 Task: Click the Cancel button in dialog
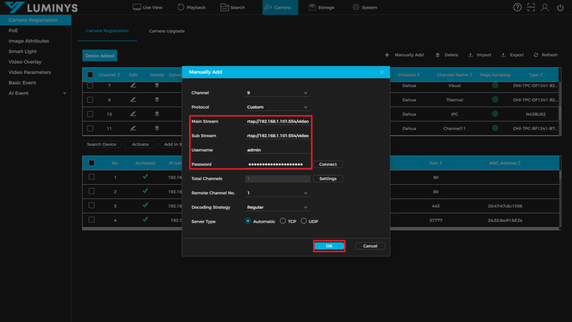click(370, 246)
